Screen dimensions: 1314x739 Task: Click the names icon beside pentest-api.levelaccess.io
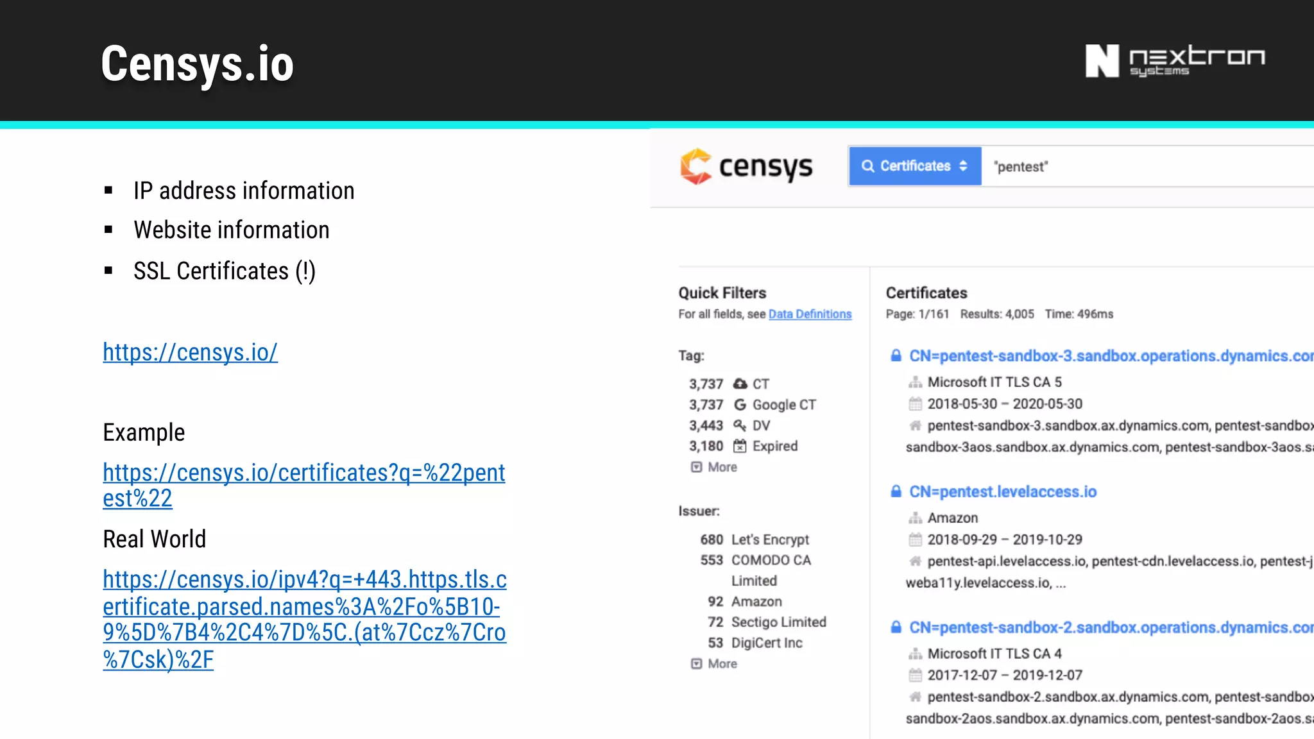[915, 561]
